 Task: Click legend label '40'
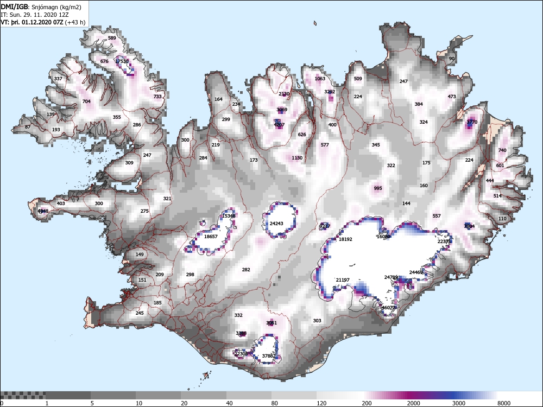point(229,403)
